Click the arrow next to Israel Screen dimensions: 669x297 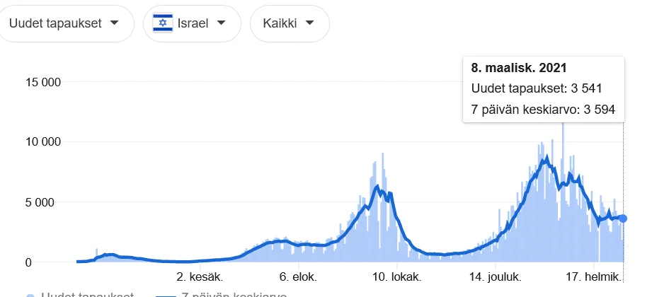[221, 23]
